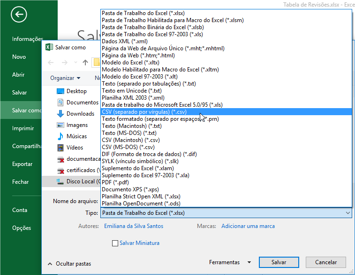This screenshot has width=355, height=275.
Task: Open Conta in backstage menu
Action: pyautogui.click(x=20, y=210)
